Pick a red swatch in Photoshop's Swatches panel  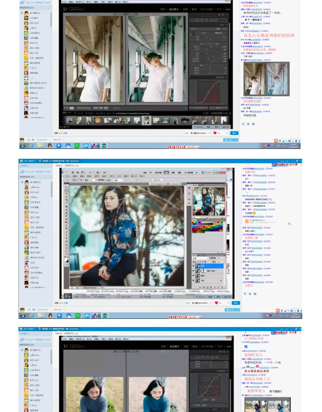coord(192,222)
